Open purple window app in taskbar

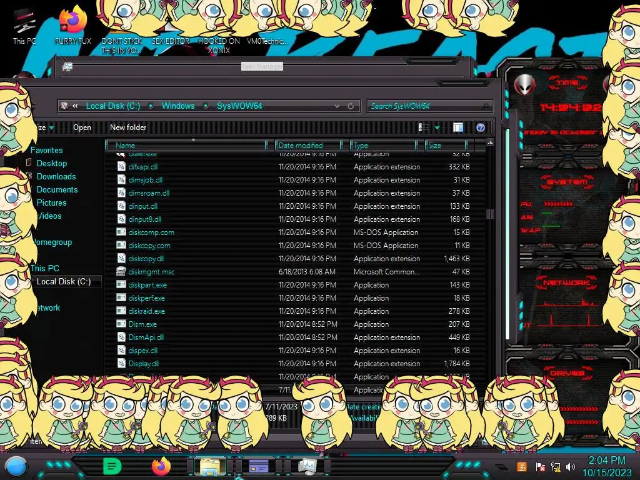point(258,466)
